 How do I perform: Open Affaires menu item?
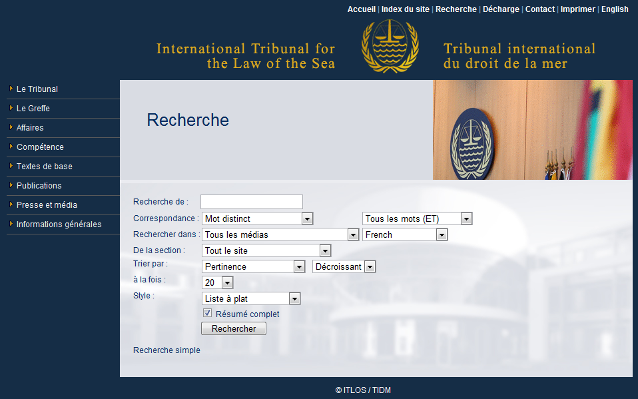(30, 127)
